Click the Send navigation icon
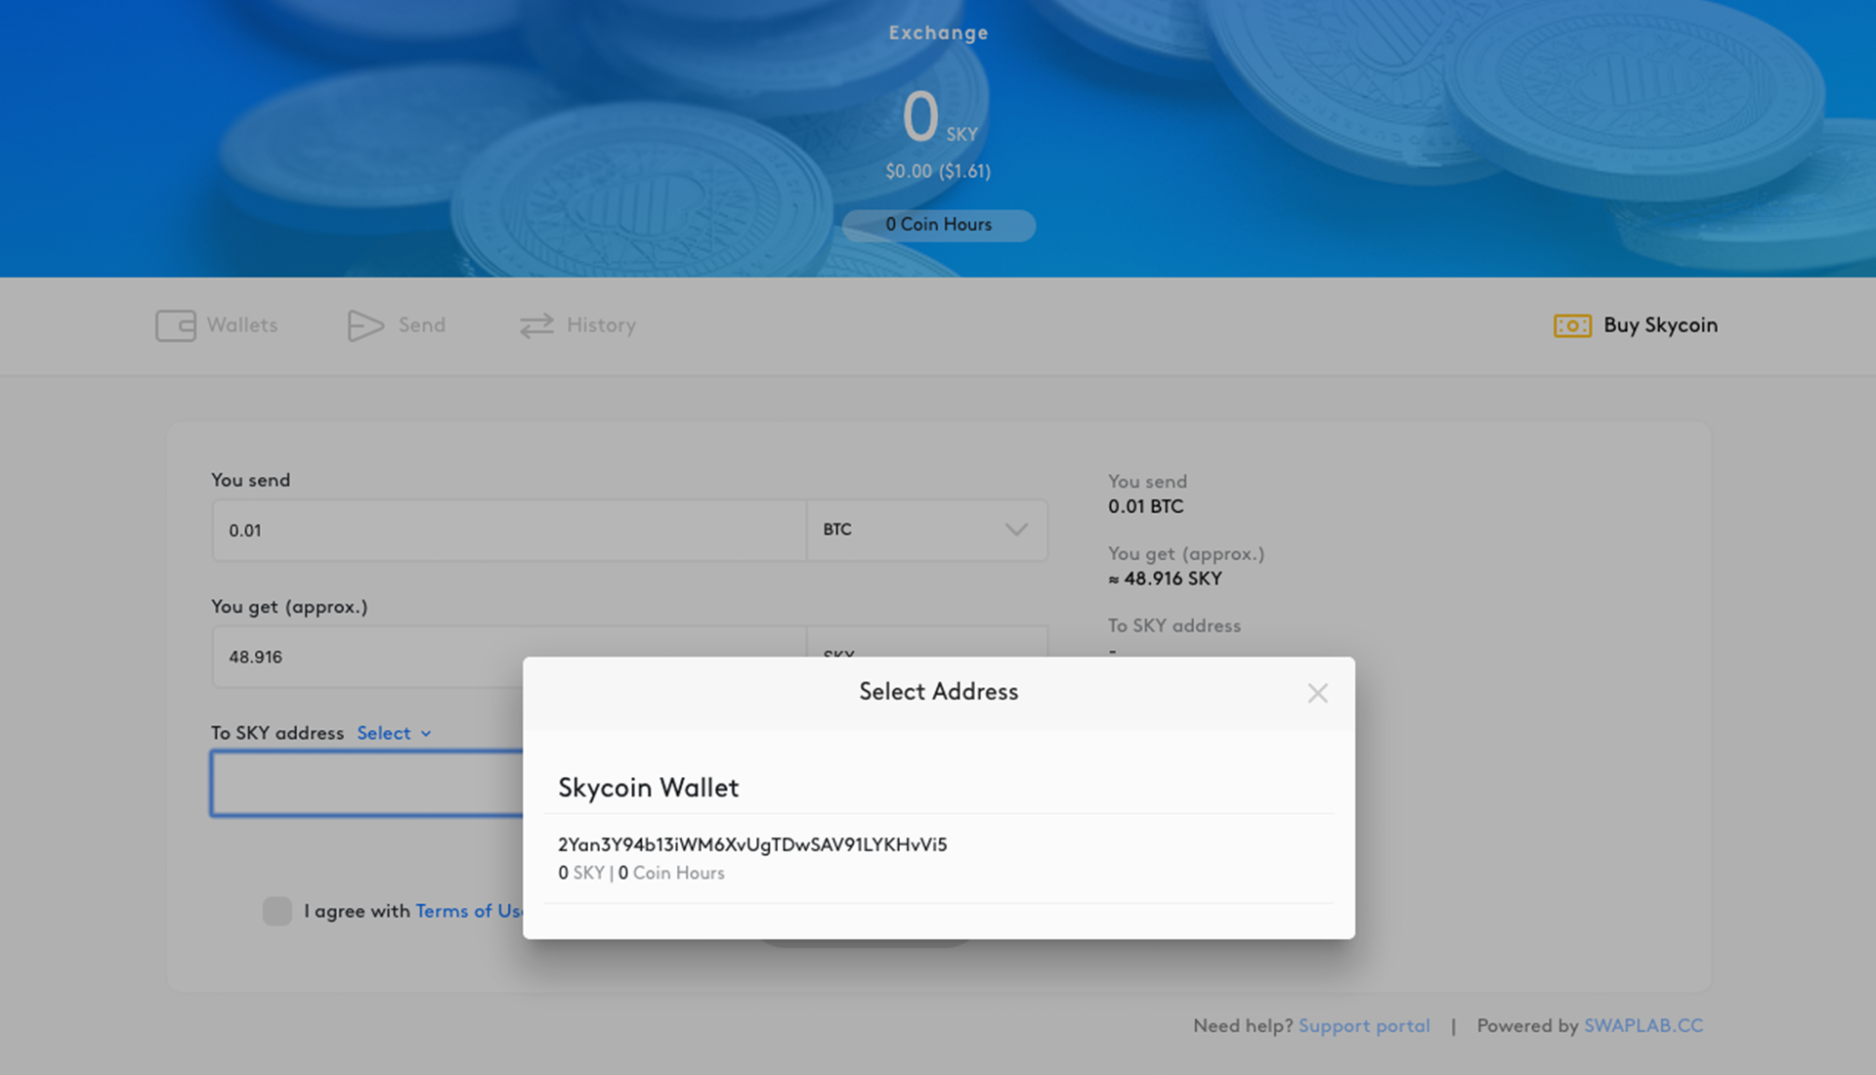 pos(364,324)
